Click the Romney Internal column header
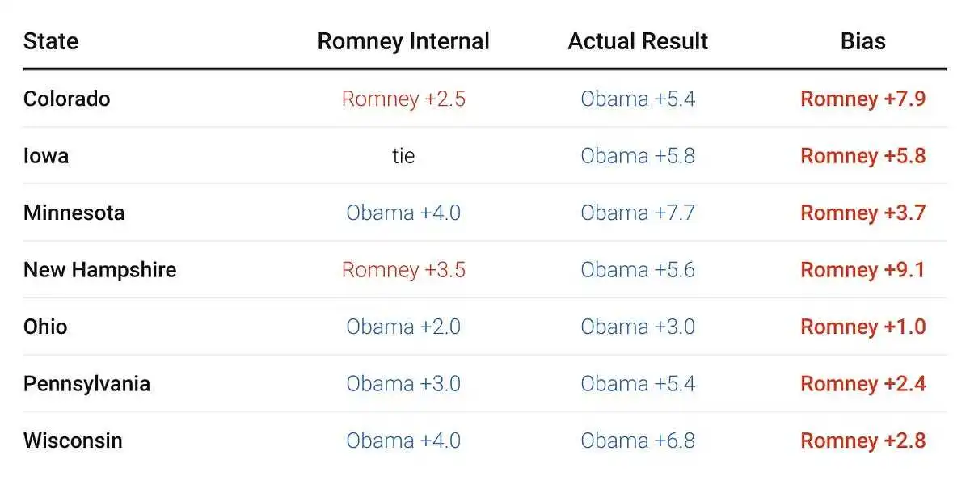Viewport: 970px width, 485px height. [403, 41]
